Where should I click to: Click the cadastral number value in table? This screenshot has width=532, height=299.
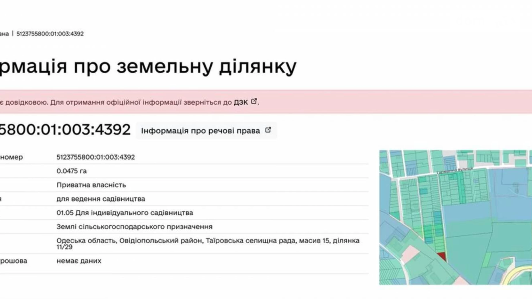pos(95,157)
